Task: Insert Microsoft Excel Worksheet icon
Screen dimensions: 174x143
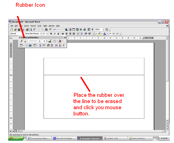Action: click(77, 30)
